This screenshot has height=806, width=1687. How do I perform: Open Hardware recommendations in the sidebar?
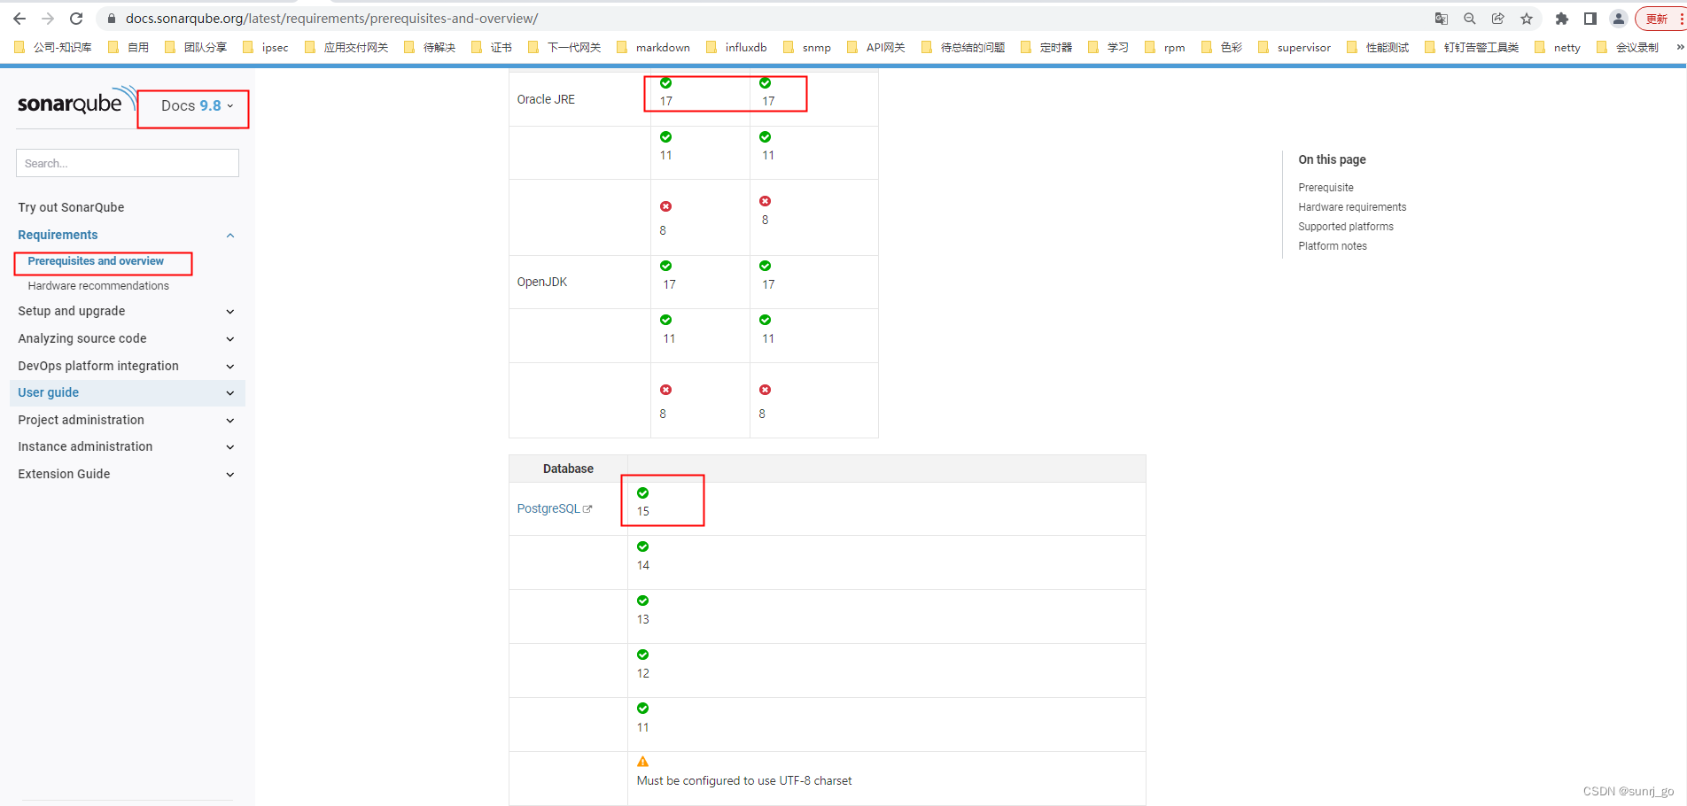(x=98, y=286)
